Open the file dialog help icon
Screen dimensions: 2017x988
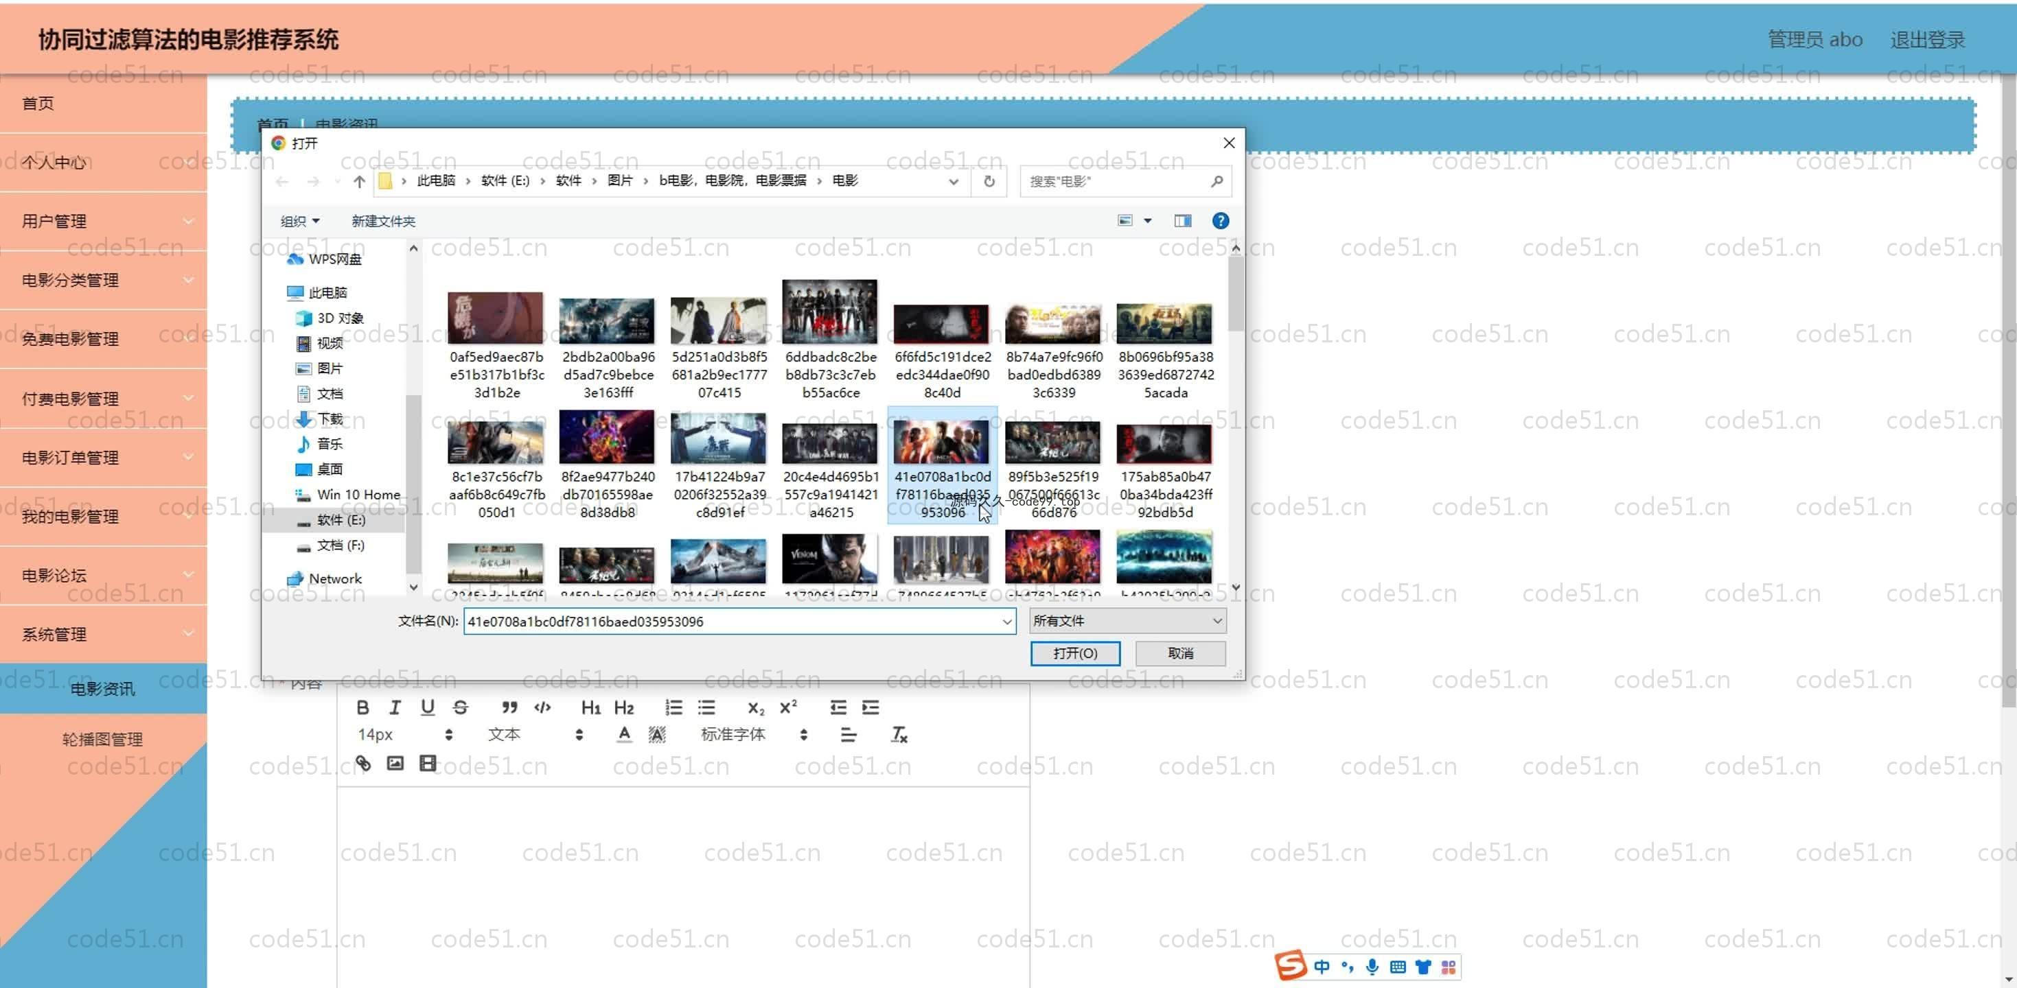(1220, 222)
